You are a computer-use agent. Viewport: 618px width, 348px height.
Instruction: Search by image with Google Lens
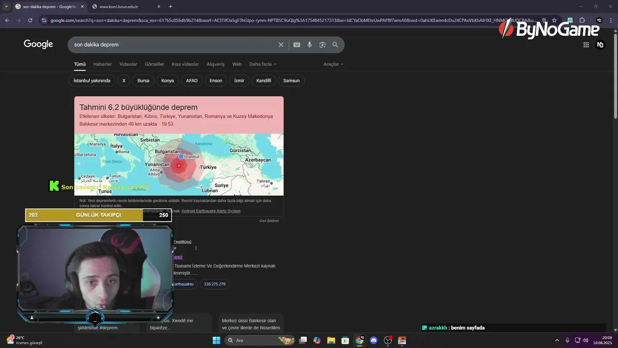click(x=322, y=44)
